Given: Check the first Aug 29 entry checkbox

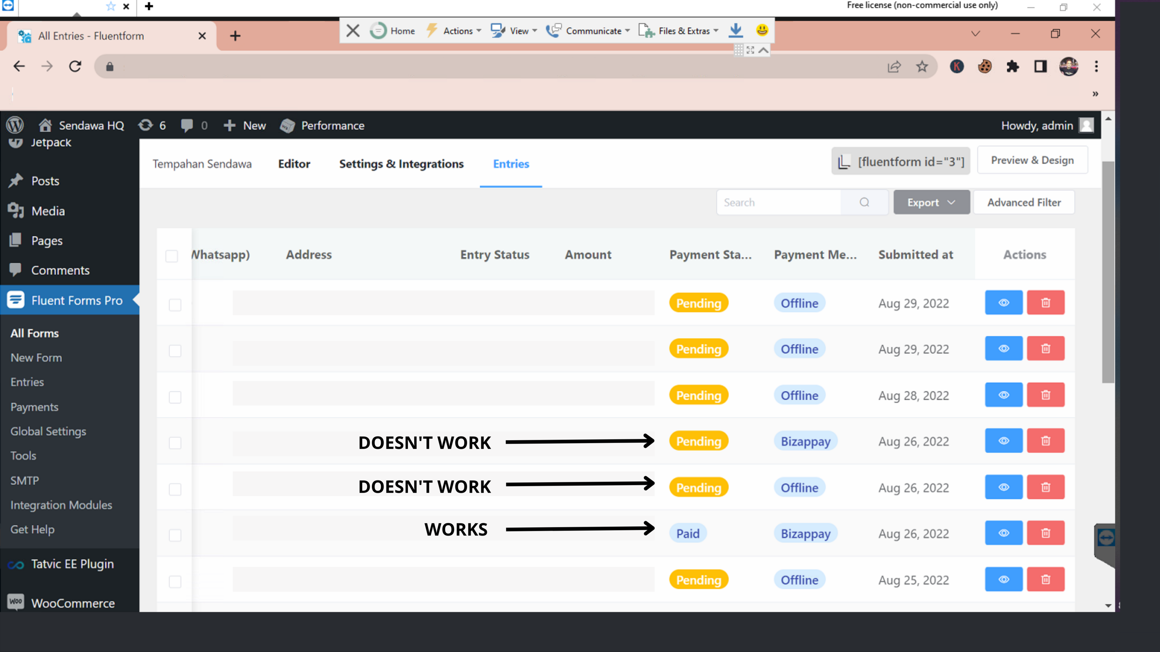Looking at the screenshot, I should 175,305.
